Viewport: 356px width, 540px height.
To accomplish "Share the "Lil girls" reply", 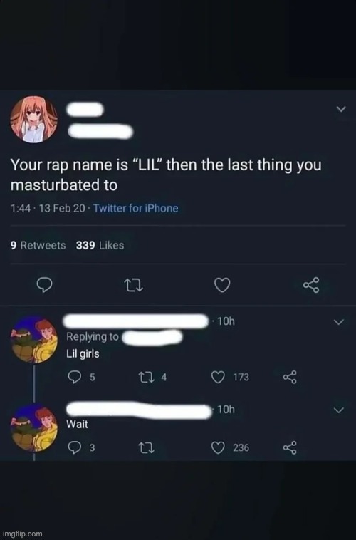I will [290, 377].
